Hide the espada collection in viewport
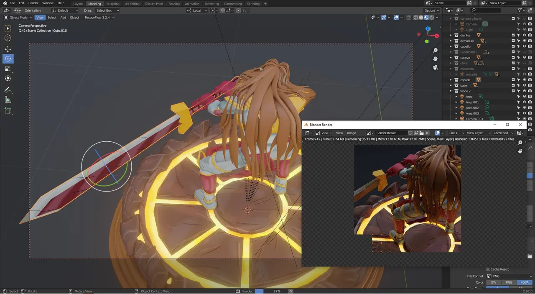The image size is (535, 294). tap(525, 80)
